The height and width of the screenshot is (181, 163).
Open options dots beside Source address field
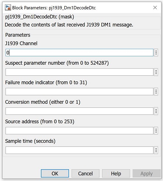point(156,131)
